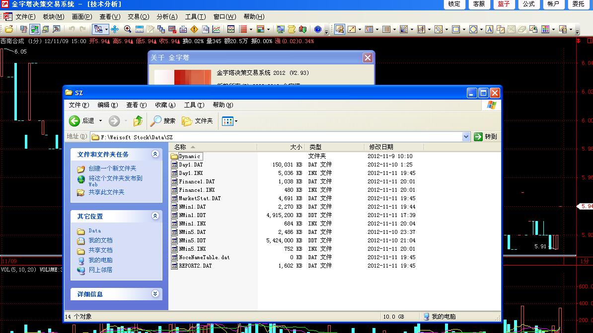Collapse the 文件和文件夹任务 panel
Viewport: 593px width, 333px height.
click(155, 154)
